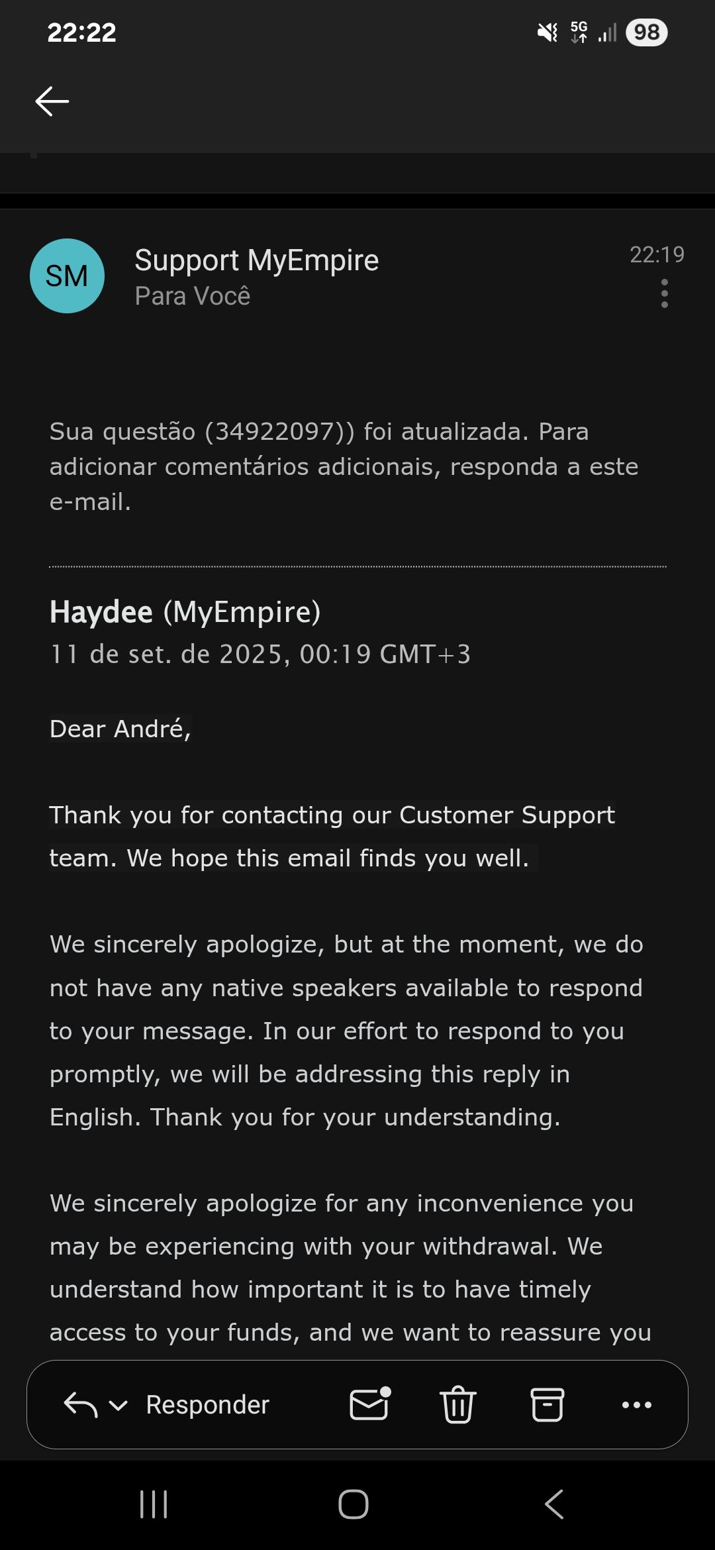Tap the muted sound status icon
The width and height of the screenshot is (715, 1550).
coord(547,32)
